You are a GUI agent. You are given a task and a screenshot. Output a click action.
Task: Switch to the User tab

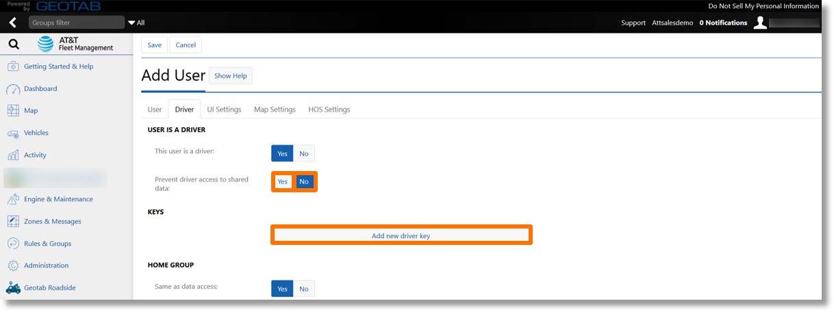[x=155, y=109]
